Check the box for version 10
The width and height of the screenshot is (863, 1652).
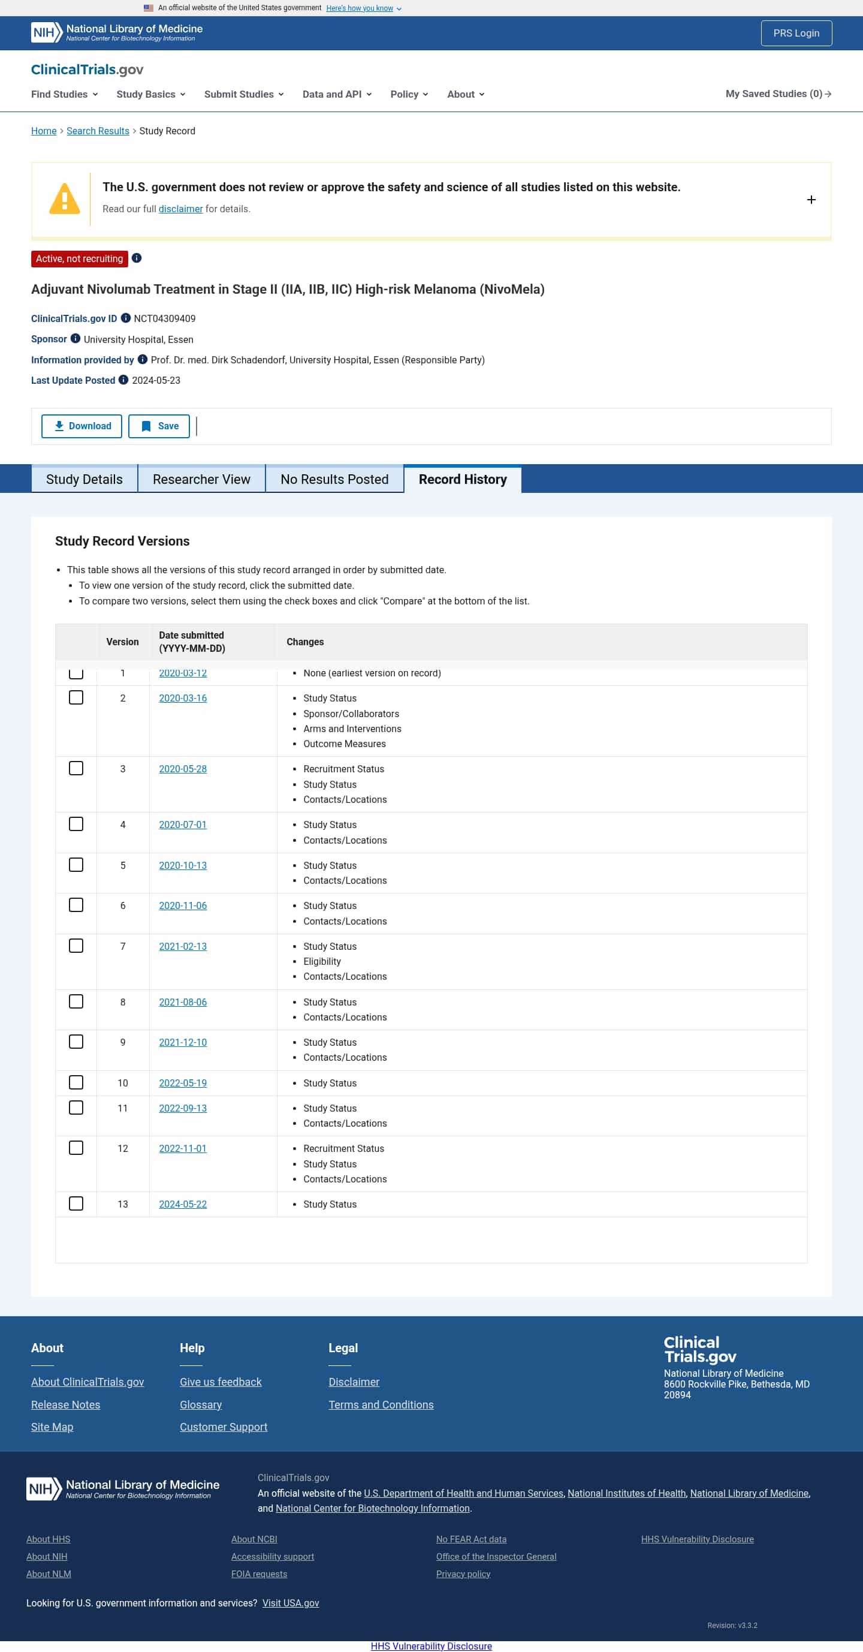click(76, 1082)
